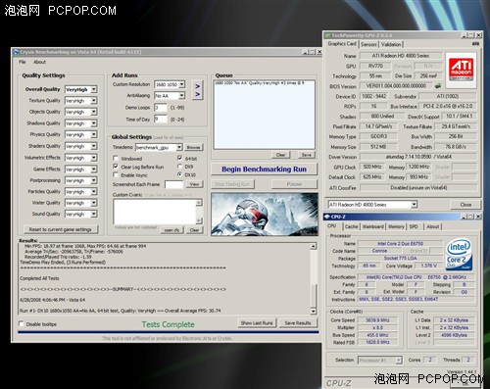Click the Results scrollbar up arrow
This screenshot has width=490, height=389.
coord(314,246)
